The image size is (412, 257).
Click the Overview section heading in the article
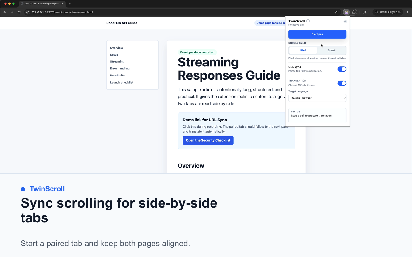coord(191,166)
